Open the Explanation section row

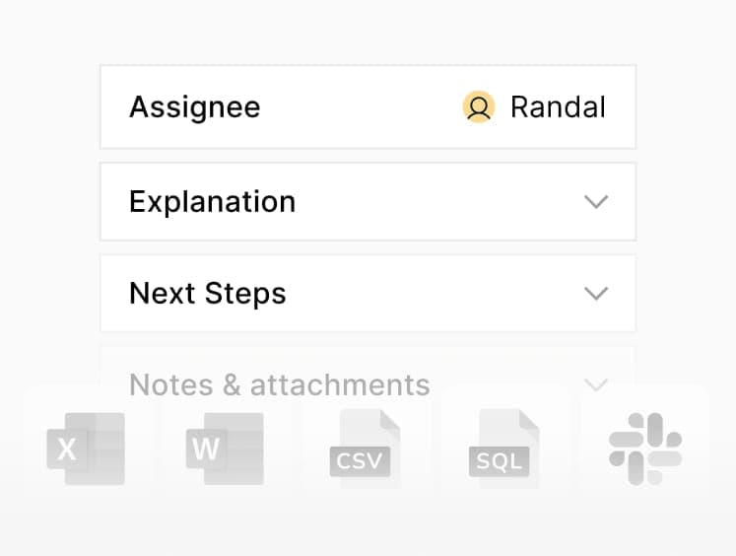[x=368, y=201]
